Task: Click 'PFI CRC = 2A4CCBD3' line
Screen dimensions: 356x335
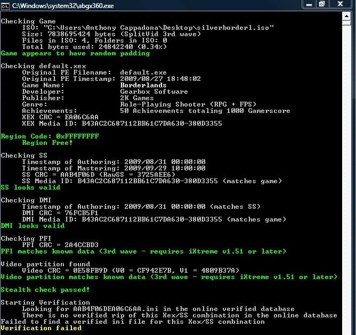Action: 60,245
